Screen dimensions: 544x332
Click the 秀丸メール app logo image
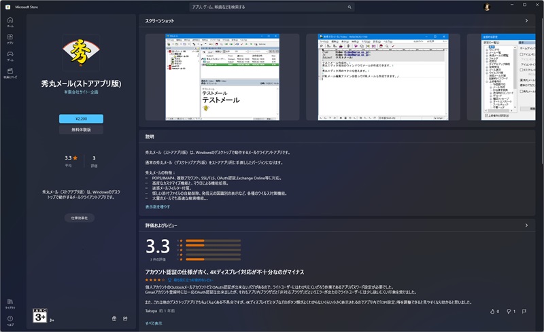[x=81, y=52]
